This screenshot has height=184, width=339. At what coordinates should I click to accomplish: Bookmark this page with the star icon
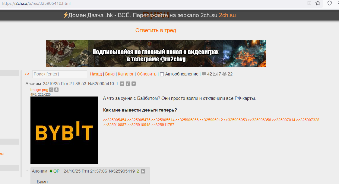pos(318,3)
